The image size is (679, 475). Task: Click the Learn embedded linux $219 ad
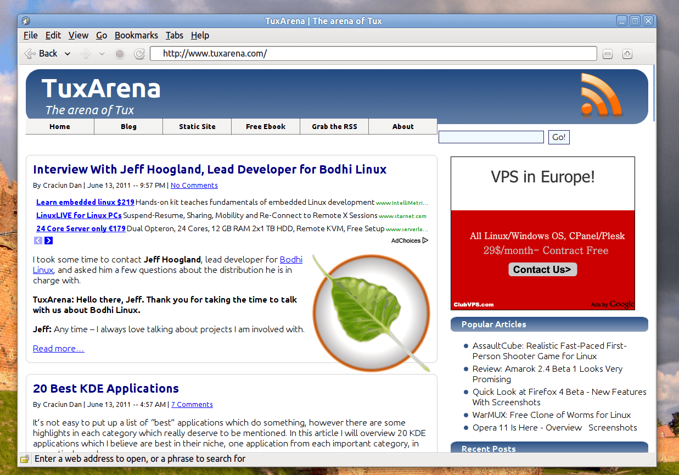[x=85, y=202]
